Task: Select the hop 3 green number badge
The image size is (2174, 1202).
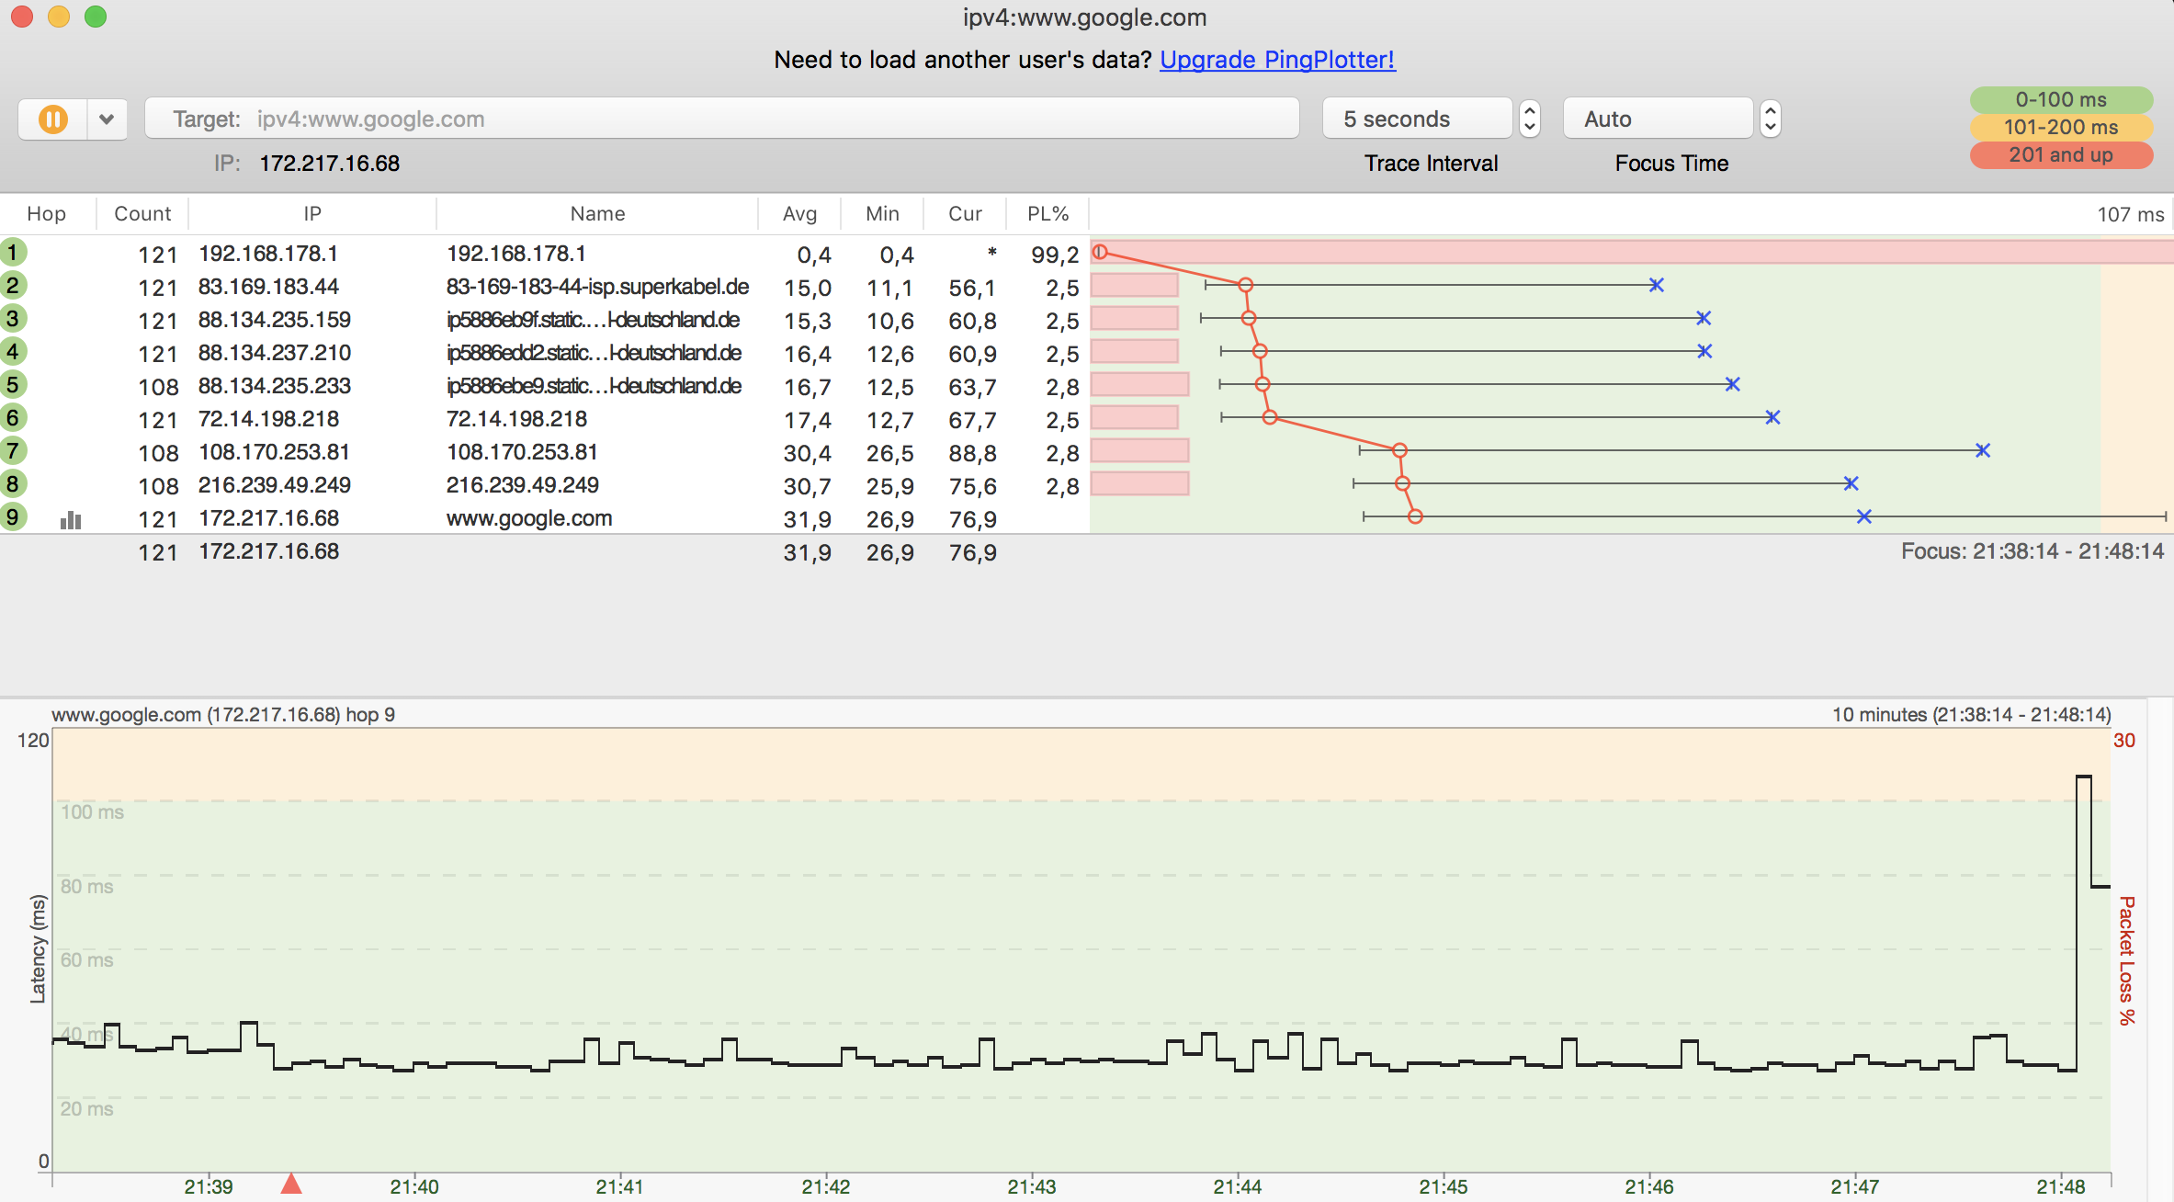Action: 13,318
